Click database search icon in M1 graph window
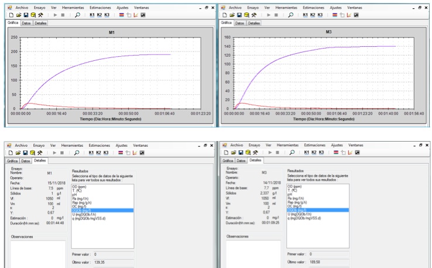Image resolution: width=432 pixels, height=268 pixels. tap(33, 15)
